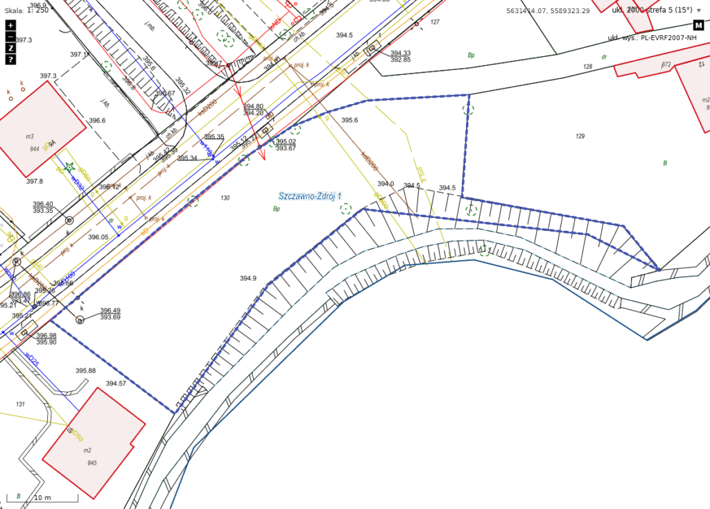Click the plus zoom-in button
710x509 pixels.
click(x=10, y=25)
